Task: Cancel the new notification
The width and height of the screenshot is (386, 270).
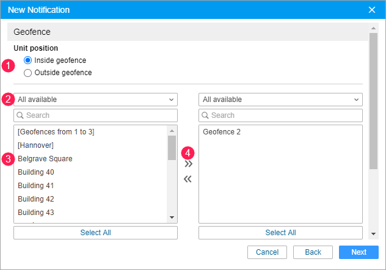Action: pyautogui.click(x=267, y=252)
